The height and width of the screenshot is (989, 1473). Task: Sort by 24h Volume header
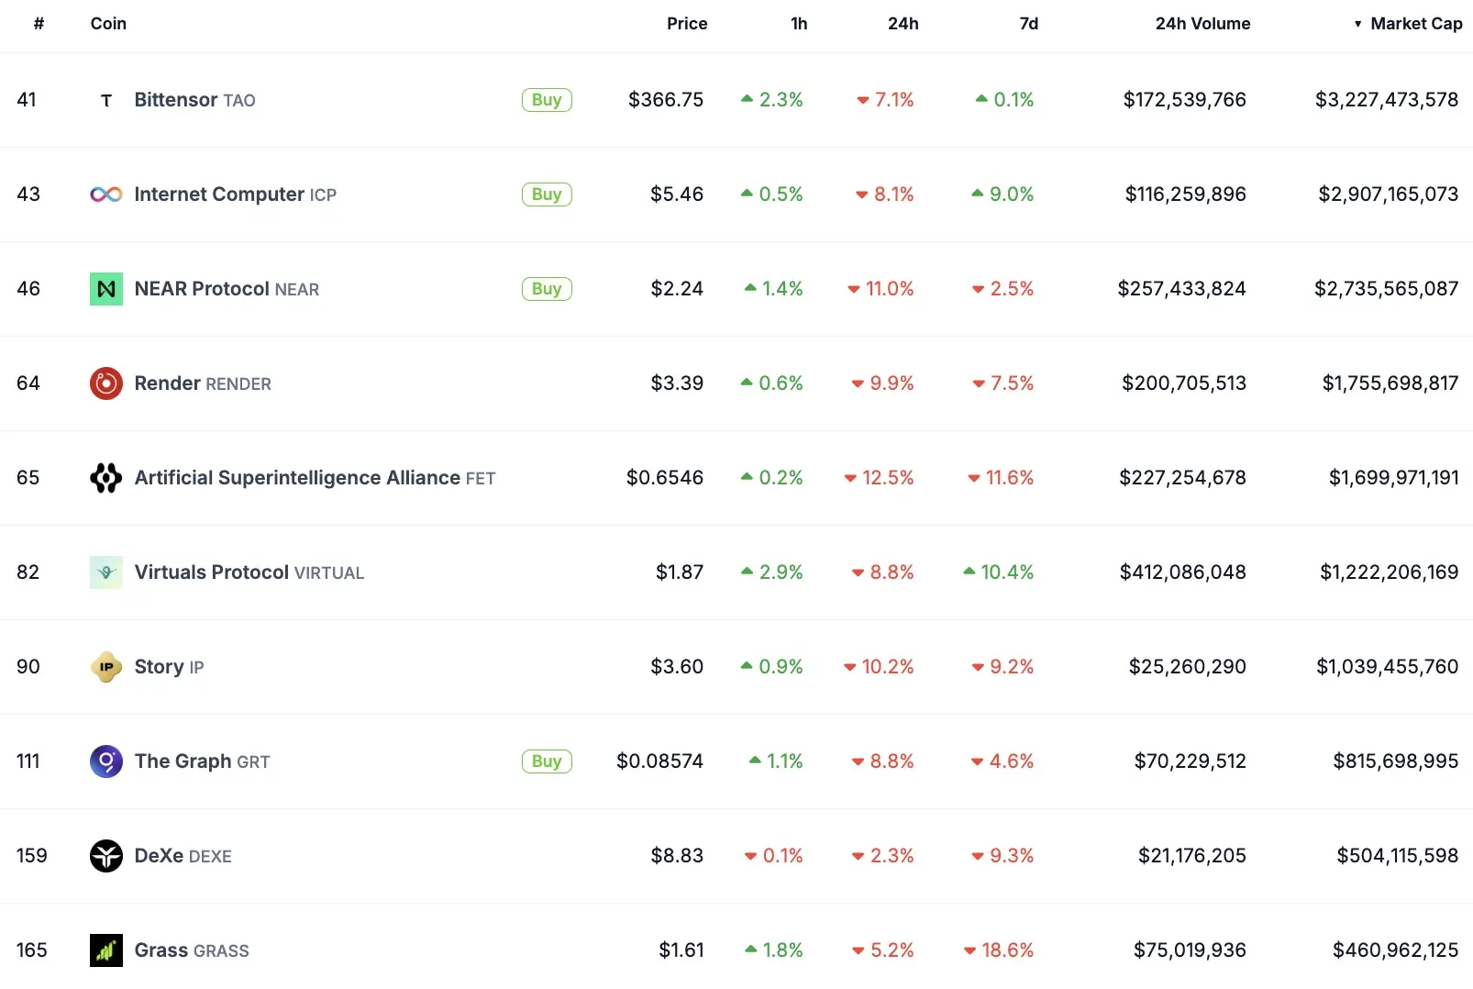coord(1202,24)
